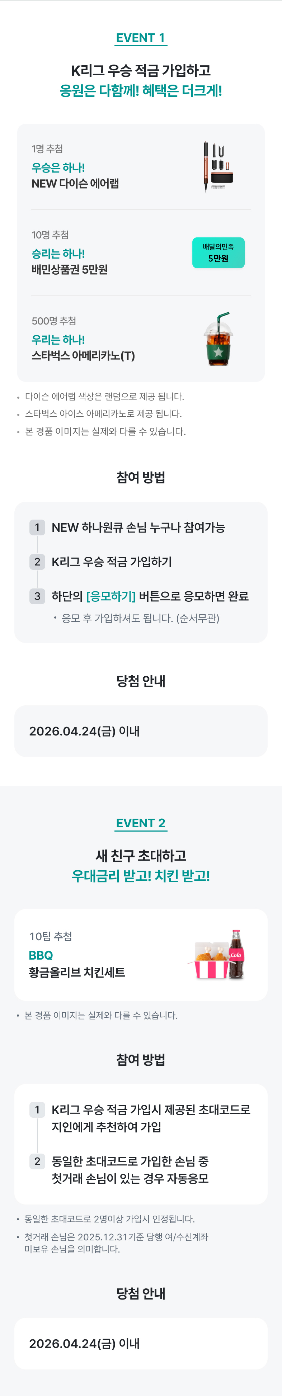Click the 우승은 하나! green prize title
This screenshot has width=282, height=1396.
point(58,167)
